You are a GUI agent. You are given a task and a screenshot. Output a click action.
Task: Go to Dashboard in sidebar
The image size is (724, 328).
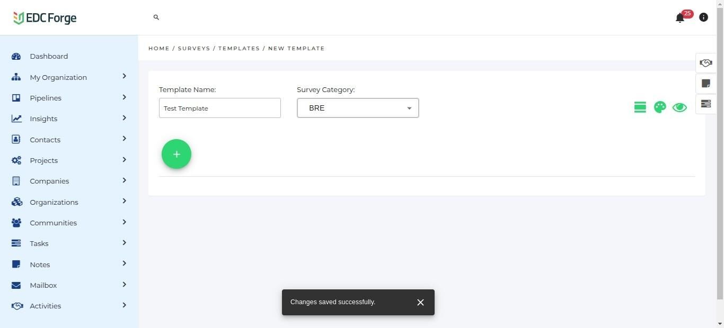tap(49, 56)
